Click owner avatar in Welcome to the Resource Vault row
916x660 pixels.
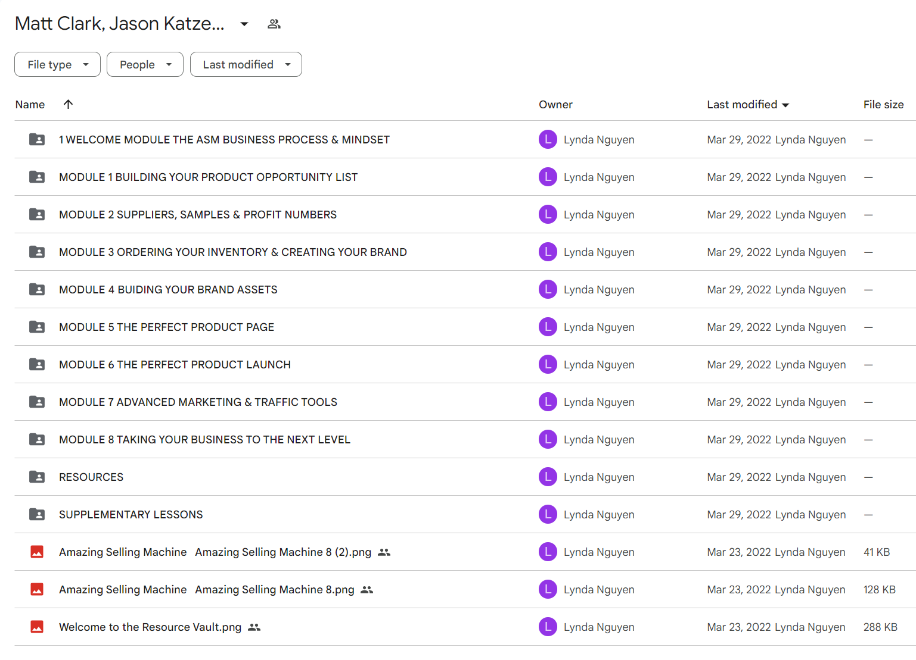click(x=548, y=627)
